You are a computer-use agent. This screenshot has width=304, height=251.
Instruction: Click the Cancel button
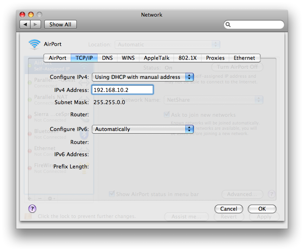pyautogui.click(x=228, y=209)
